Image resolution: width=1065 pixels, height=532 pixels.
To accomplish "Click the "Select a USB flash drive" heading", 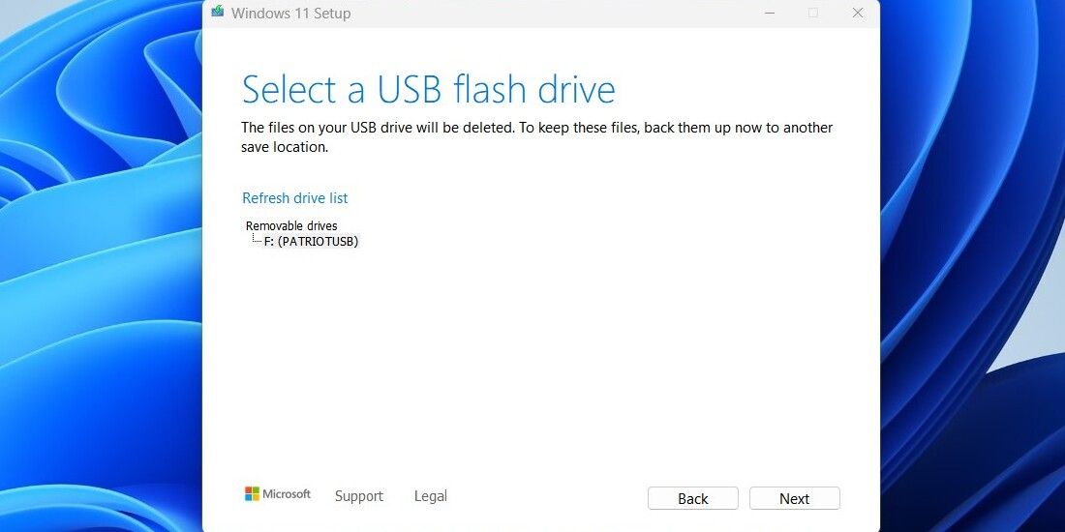I will point(428,90).
